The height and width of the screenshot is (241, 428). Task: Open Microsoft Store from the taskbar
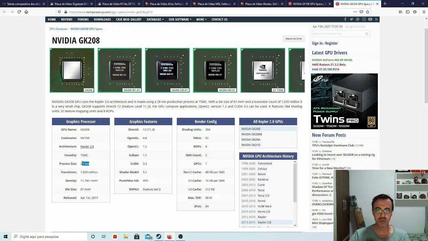tap(137, 237)
